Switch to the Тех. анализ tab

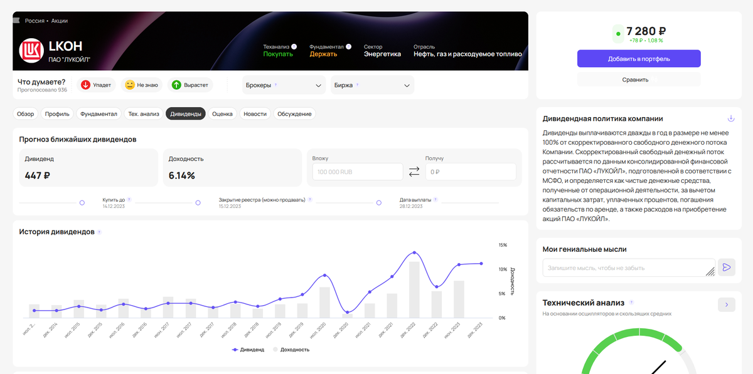(x=143, y=114)
